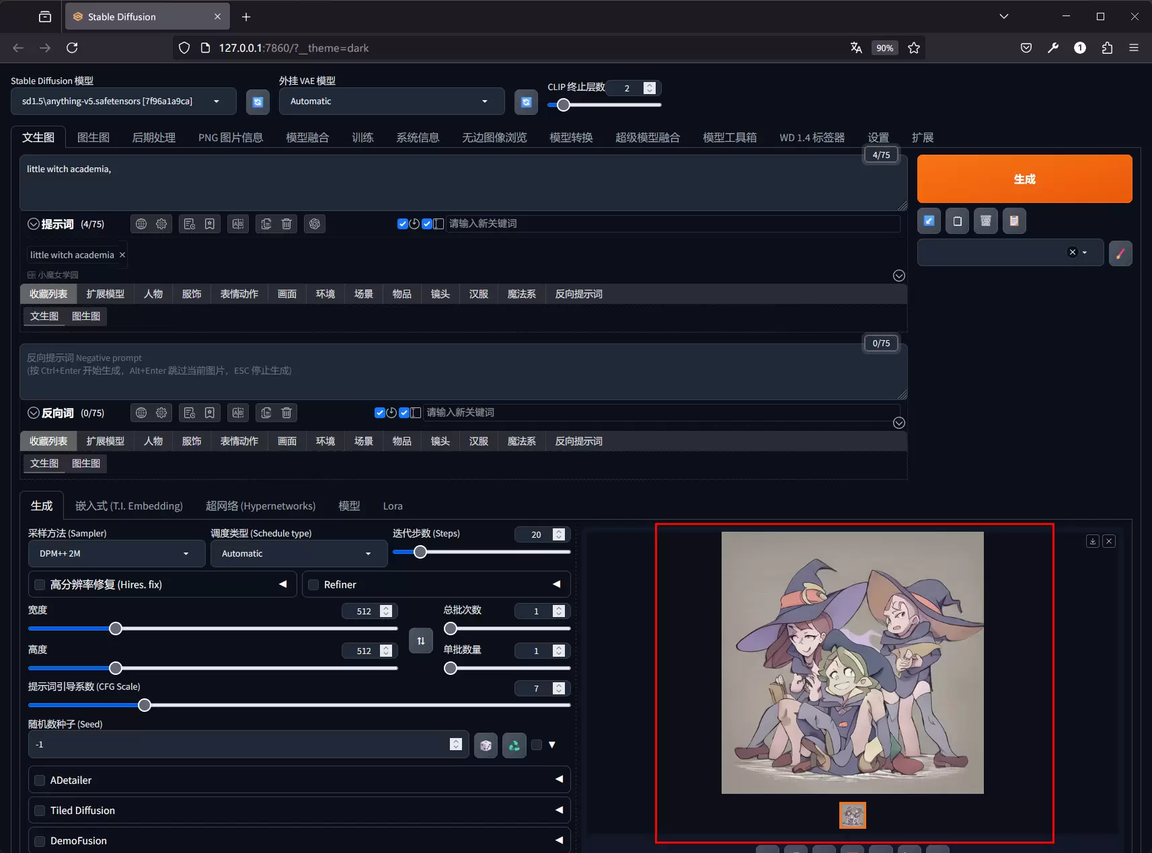Download the generated image

tap(1093, 541)
